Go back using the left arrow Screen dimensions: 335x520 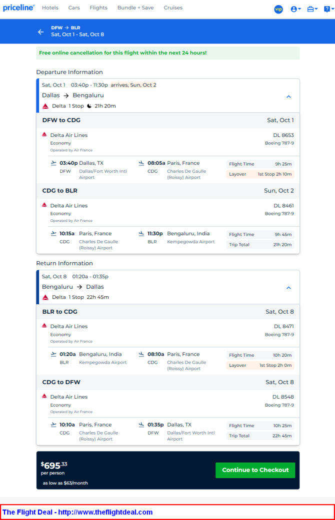(x=40, y=32)
